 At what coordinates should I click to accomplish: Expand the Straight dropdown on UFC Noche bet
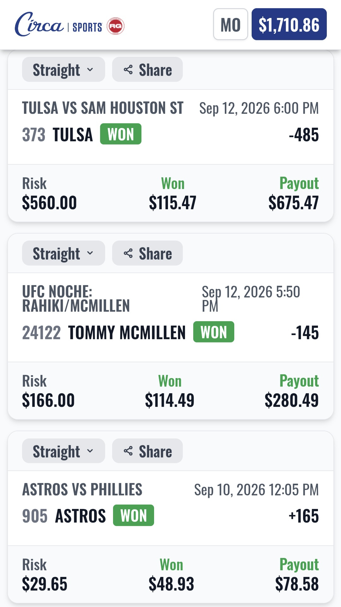(x=63, y=253)
